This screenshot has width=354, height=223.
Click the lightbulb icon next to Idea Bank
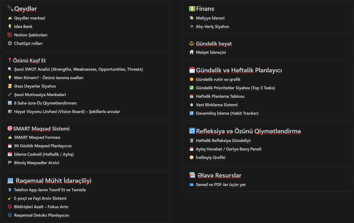click(10, 27)
